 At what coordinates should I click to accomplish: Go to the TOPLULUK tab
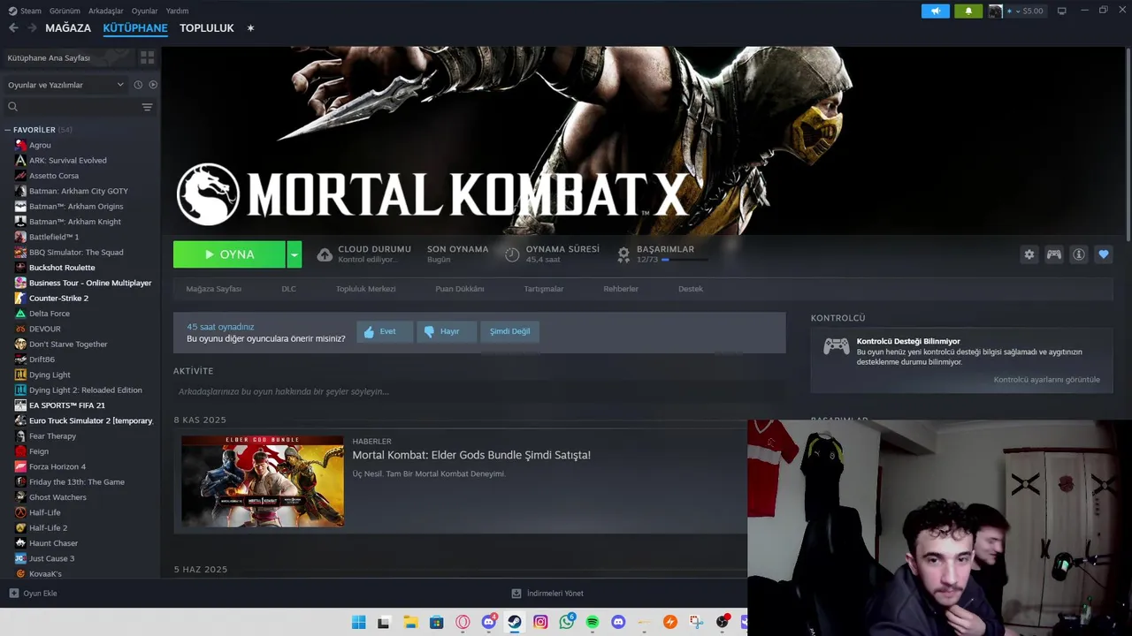click(x=207, y=28)
